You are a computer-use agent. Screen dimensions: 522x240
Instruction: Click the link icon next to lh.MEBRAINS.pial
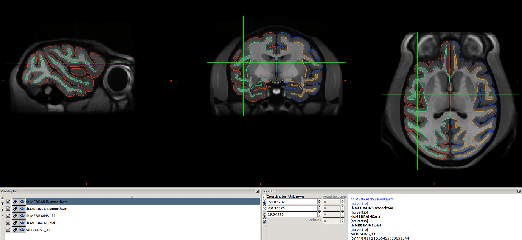(15, 222)
